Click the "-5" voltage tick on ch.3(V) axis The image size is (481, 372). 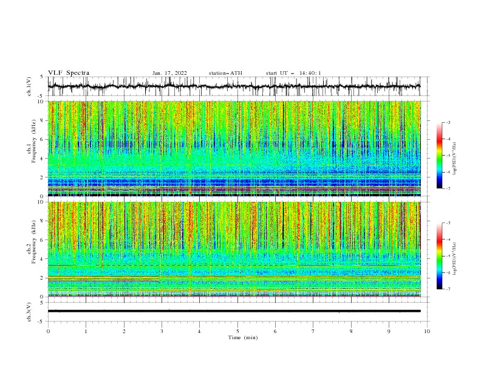click(41, 322)
